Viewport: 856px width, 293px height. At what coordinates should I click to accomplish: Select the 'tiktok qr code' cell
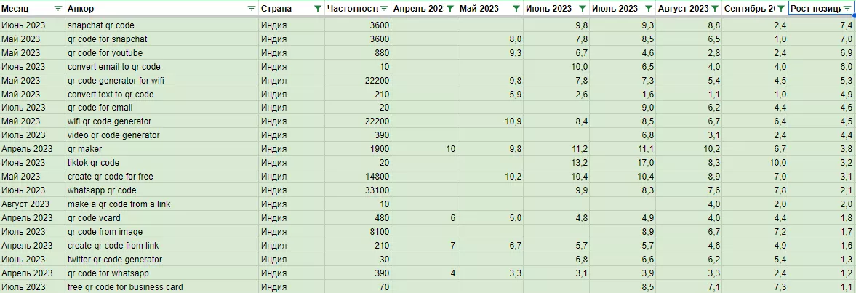(x=161, y=163)
